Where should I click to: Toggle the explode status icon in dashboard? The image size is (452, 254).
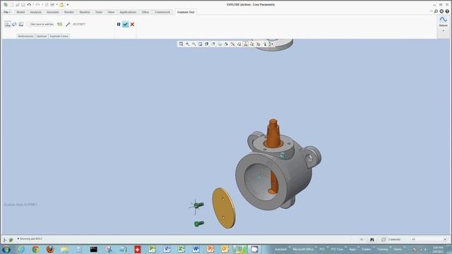[59, 24]
